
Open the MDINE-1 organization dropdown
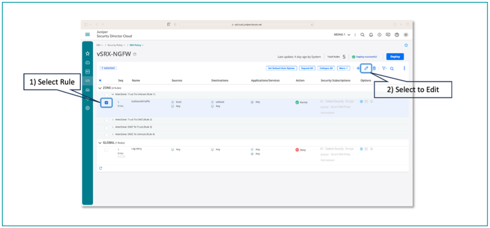[x=342, y=35]
